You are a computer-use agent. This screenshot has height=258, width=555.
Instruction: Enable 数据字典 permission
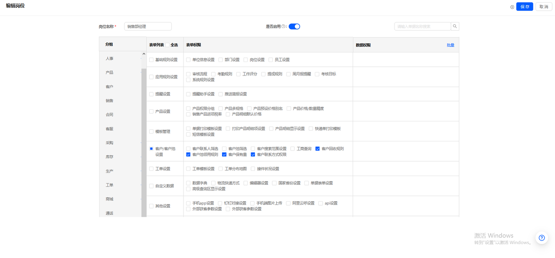pyautogui.click(x=188, y=183)
